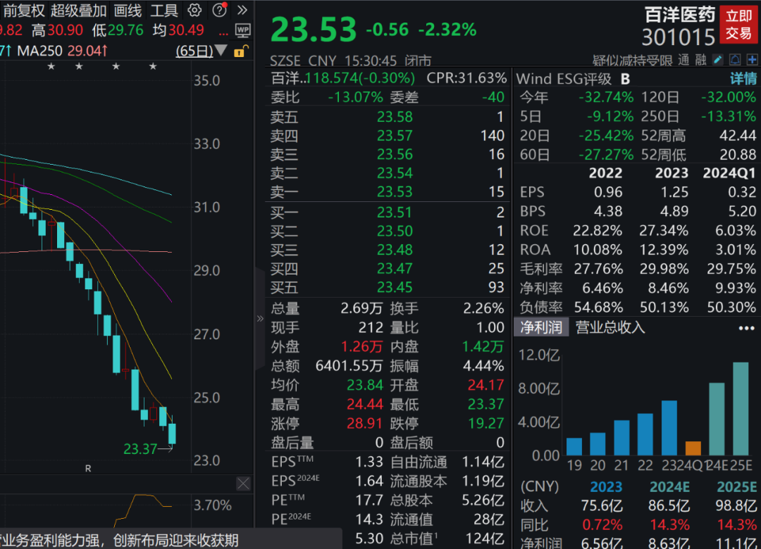This screenshot has width=761, height=549.
Task: Click the WP badge icon in the toolbar
Action: (244, 31)
